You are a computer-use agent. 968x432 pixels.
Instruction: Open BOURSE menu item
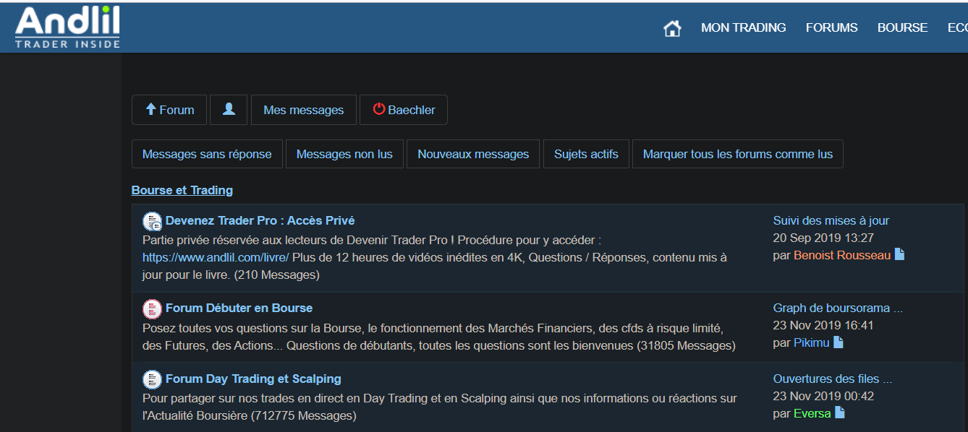[x=902, y=27]
